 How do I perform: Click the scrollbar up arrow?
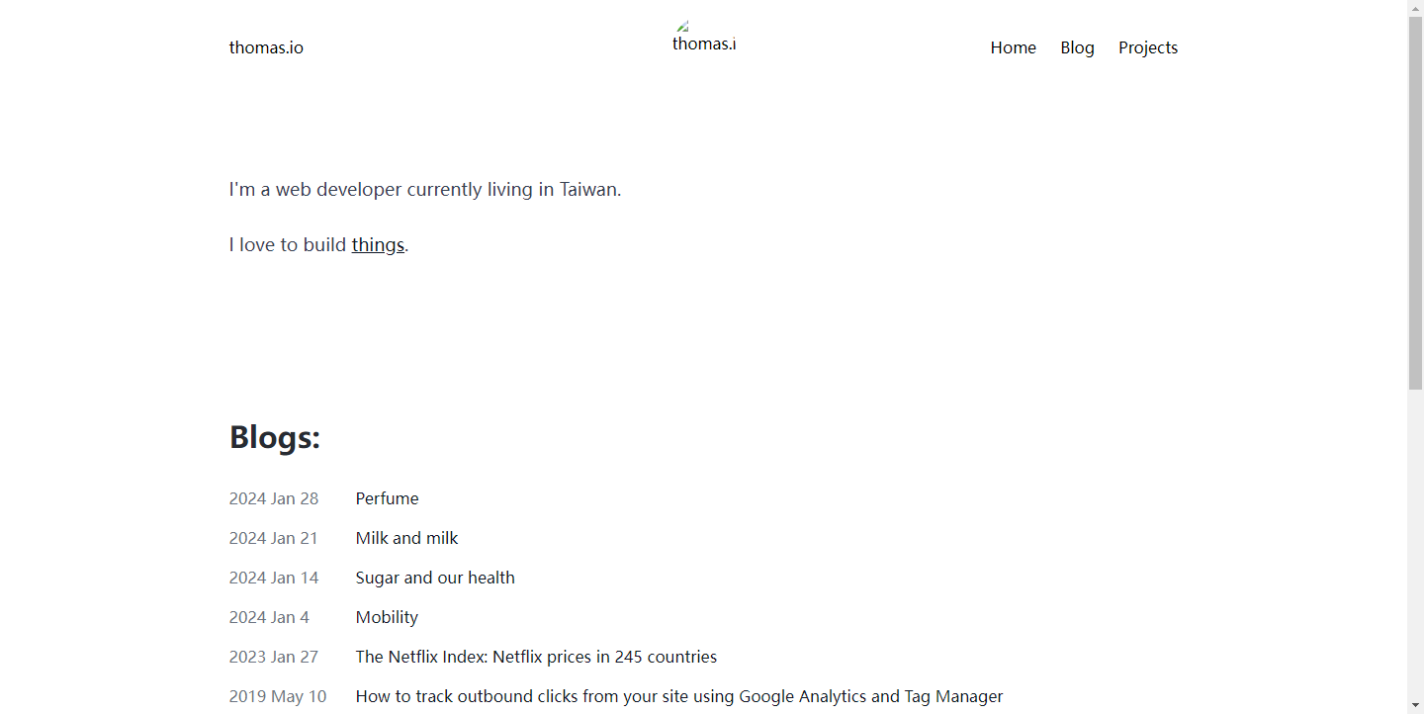pos(1415,8)
